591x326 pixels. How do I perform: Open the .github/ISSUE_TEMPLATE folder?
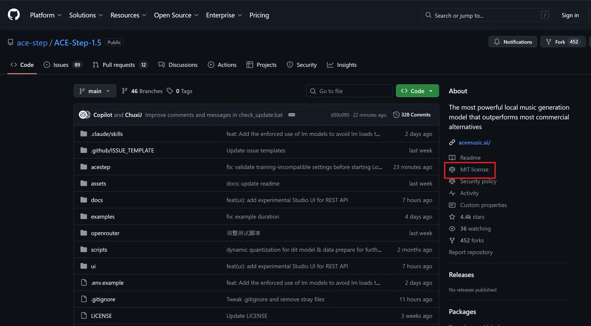coord(123,150)
